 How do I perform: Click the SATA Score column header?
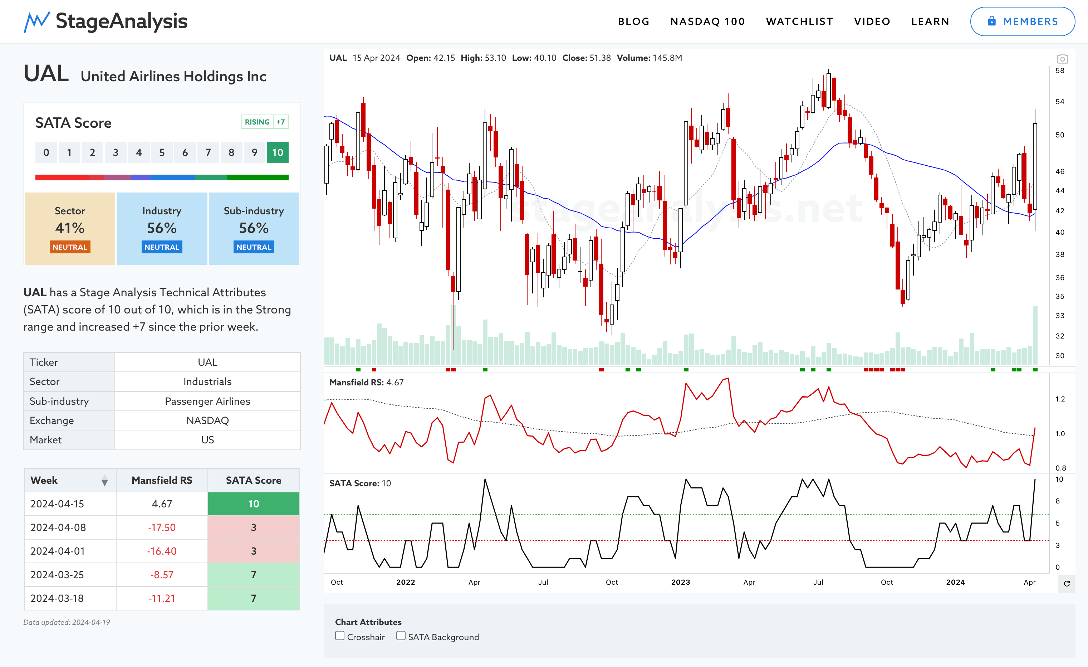(254, 481)
